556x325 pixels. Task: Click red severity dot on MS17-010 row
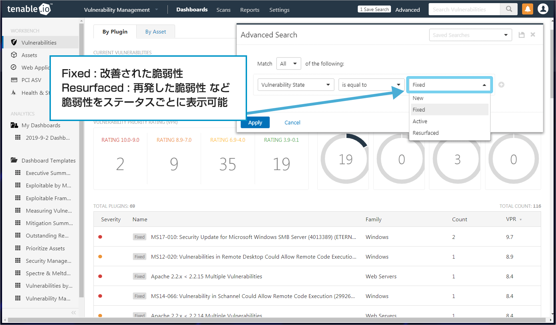coord(100,237)
